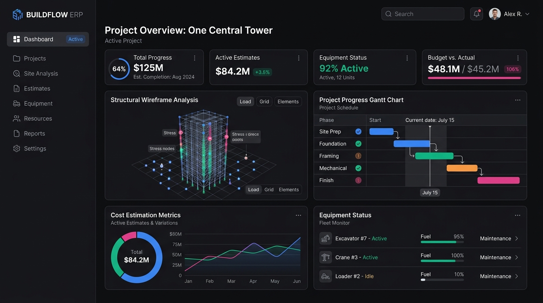Click the July 15 timeline marker
Viewport: 543px width, 303px height.
[430, 193]
